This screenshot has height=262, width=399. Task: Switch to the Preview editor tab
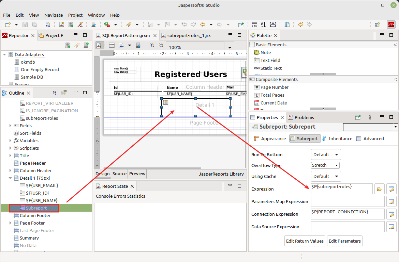(137, 174)
